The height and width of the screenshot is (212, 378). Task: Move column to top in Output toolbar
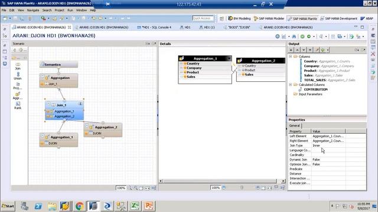pos(291,49)
